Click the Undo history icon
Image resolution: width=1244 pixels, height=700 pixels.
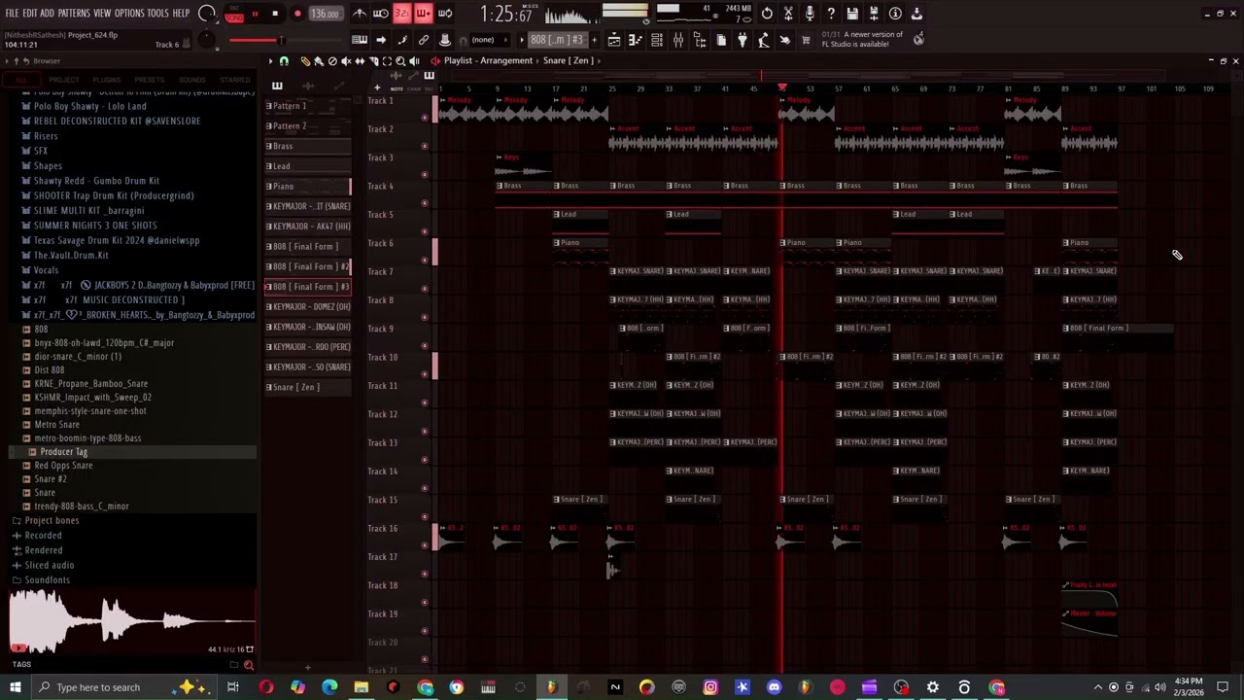tap(767, 14)
